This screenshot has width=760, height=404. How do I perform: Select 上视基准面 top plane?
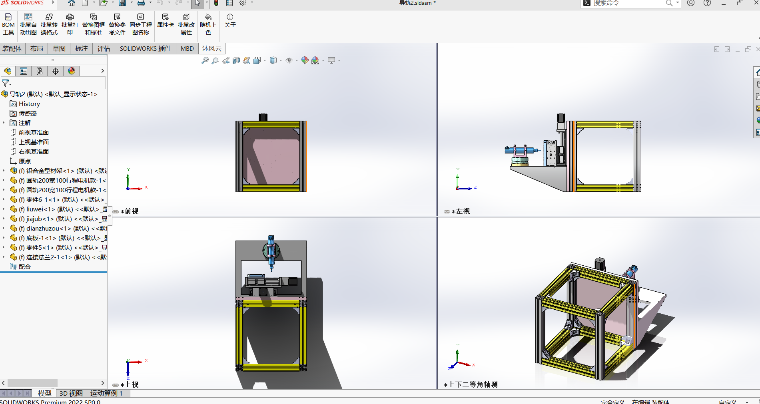tap(34, 142)
